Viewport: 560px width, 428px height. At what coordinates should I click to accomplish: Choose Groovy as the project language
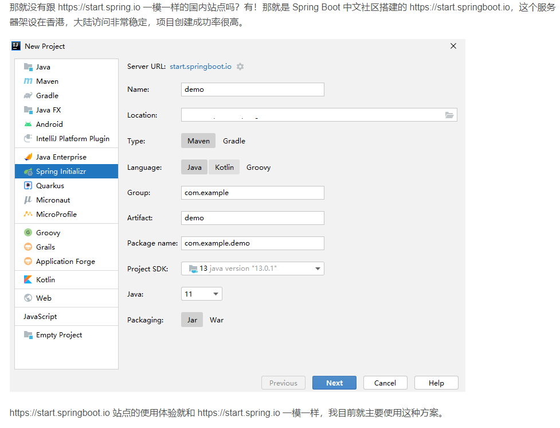[x=259, y=168]
